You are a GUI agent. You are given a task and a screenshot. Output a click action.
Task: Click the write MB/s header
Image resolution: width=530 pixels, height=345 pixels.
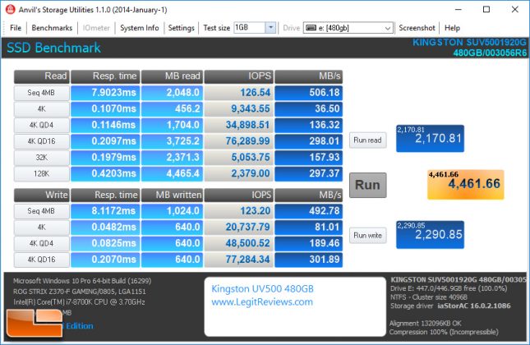[x=309, y=195]
